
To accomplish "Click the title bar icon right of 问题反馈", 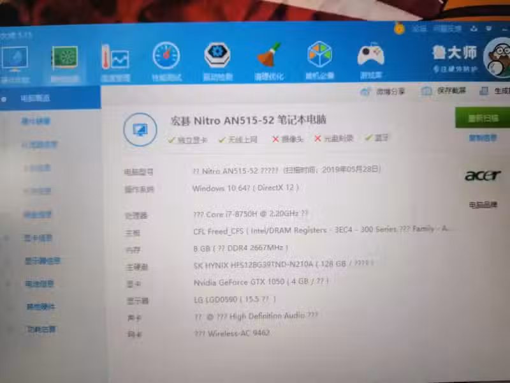I will [474, 29].
